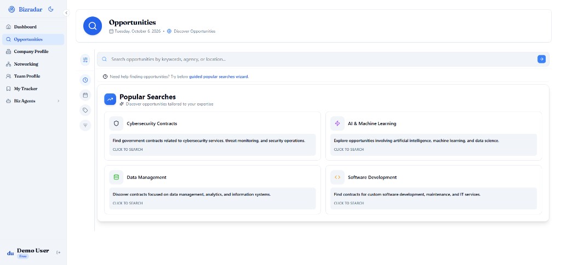561x265 pixels.
Task: Toggle dark mode with the moon icon
Action: coord(51,9)
